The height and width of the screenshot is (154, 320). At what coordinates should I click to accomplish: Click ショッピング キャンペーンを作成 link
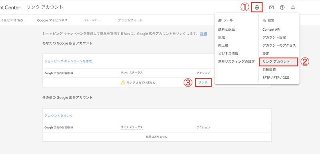coord(68,61)
